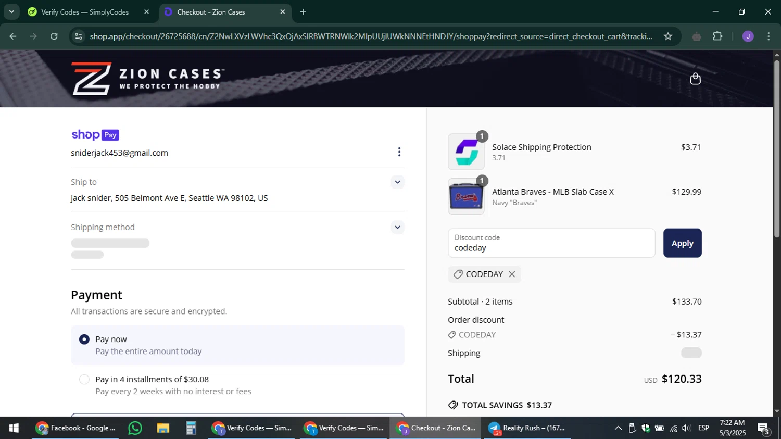
Task: Open File Explorer from the taskbar
Action: click(163, 428)
